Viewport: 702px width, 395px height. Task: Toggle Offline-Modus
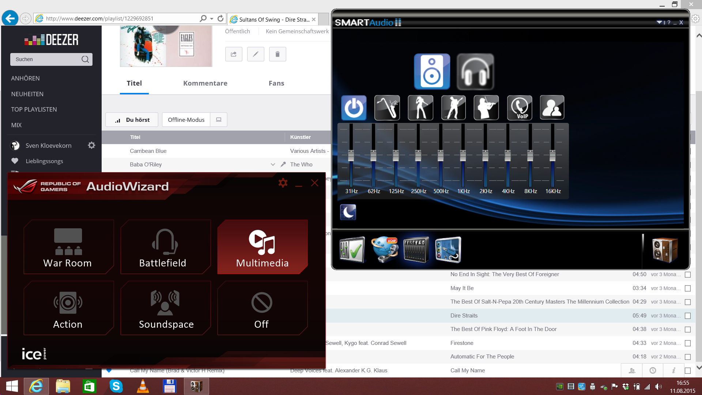[186, 120]
